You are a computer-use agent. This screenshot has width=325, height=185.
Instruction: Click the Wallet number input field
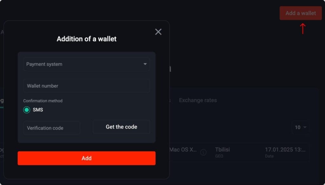pyautogui.click(x=86, y=86)
